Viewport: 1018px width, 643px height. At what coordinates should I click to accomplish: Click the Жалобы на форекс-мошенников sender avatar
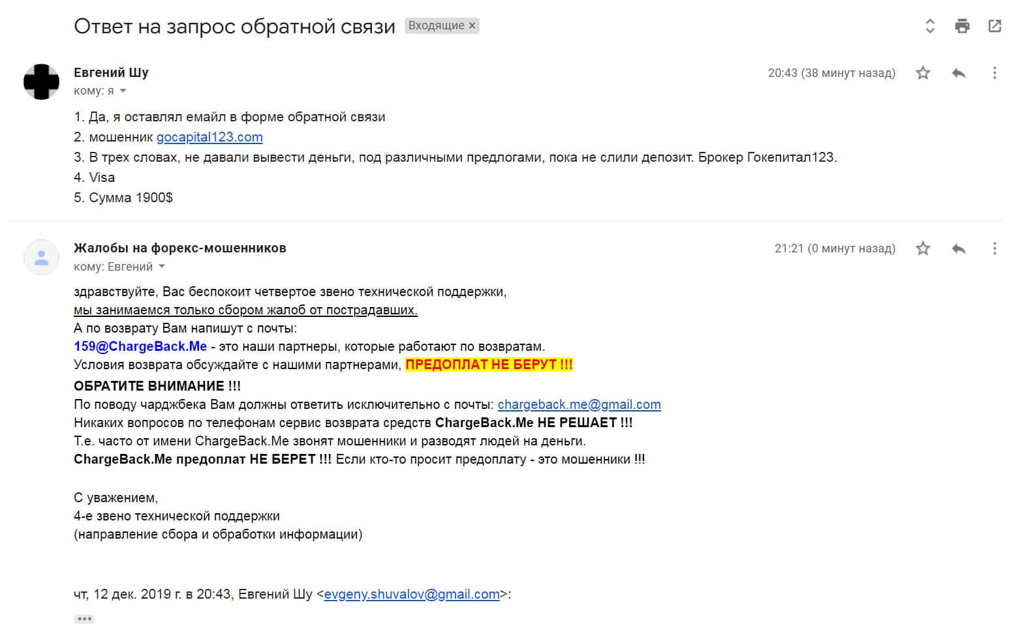point(41,257)
